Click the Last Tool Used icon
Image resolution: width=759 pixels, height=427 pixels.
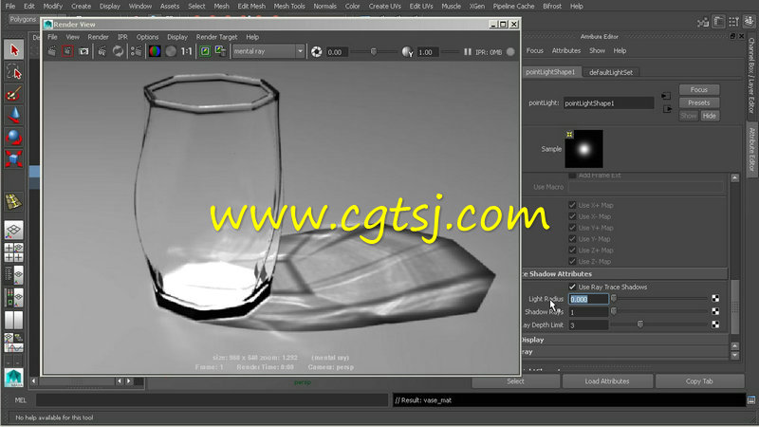(14, 202)
